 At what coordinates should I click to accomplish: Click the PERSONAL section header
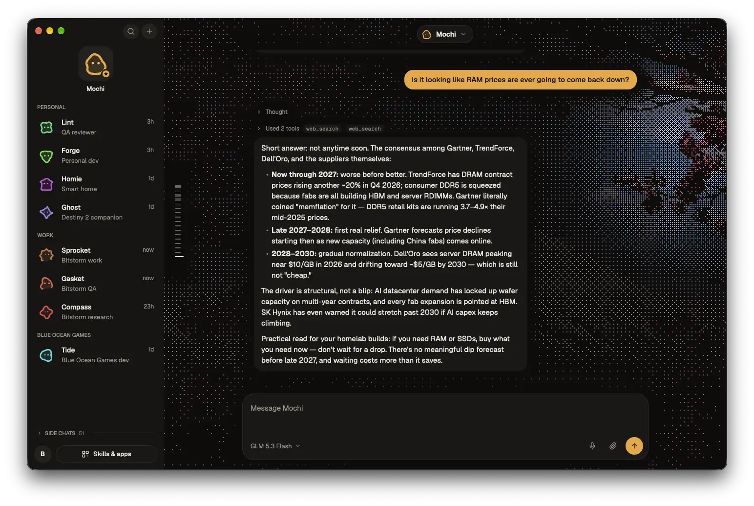point(51,107)
